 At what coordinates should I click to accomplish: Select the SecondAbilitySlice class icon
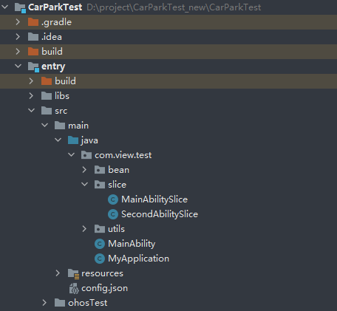click(x=113, y=214)
